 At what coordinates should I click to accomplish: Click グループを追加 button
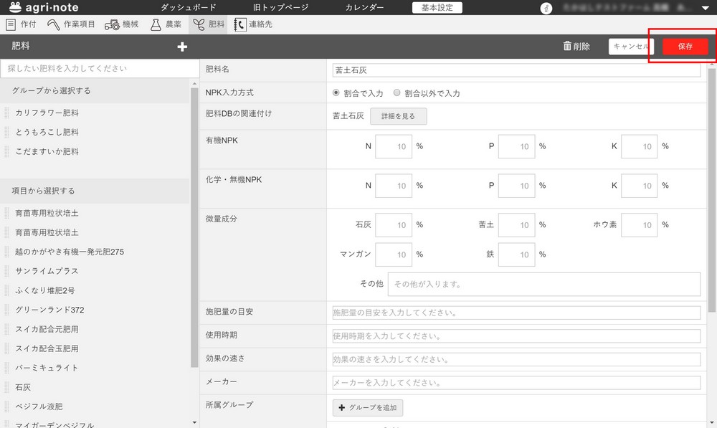368,408
